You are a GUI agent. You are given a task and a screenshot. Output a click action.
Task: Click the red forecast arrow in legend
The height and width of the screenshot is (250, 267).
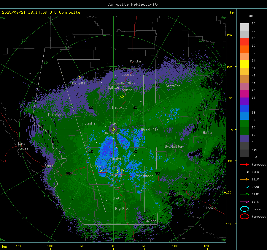[x=244, y=164]
